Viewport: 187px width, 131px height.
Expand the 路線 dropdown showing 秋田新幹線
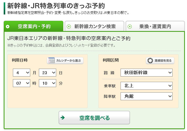click(x=147, y=73)
